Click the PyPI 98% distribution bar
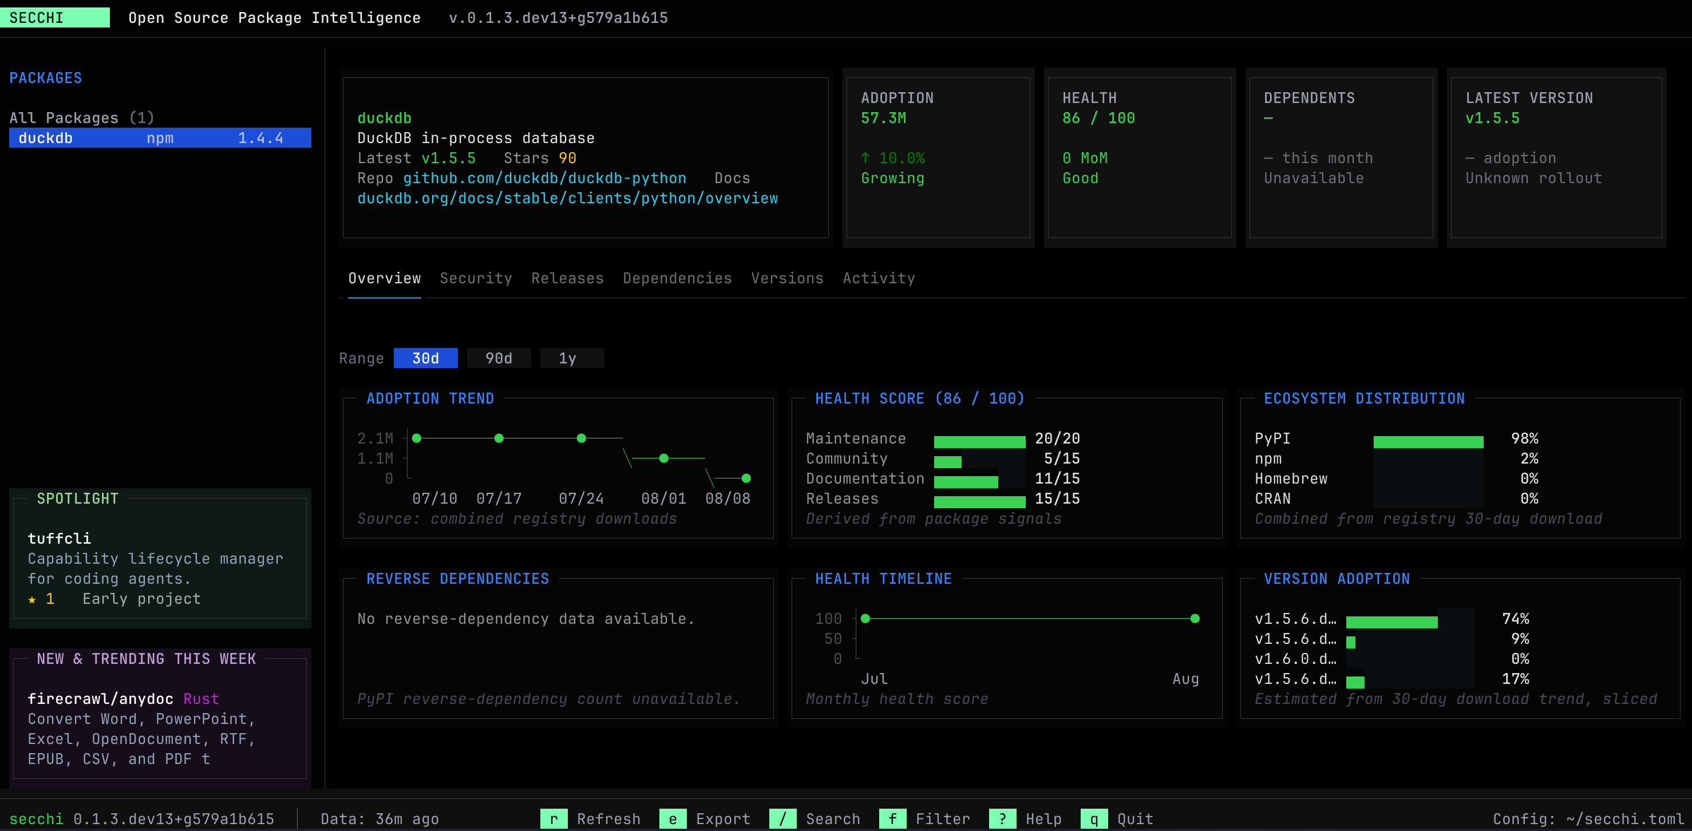This screenshot has height=831, width=1692. (1428, 441)
